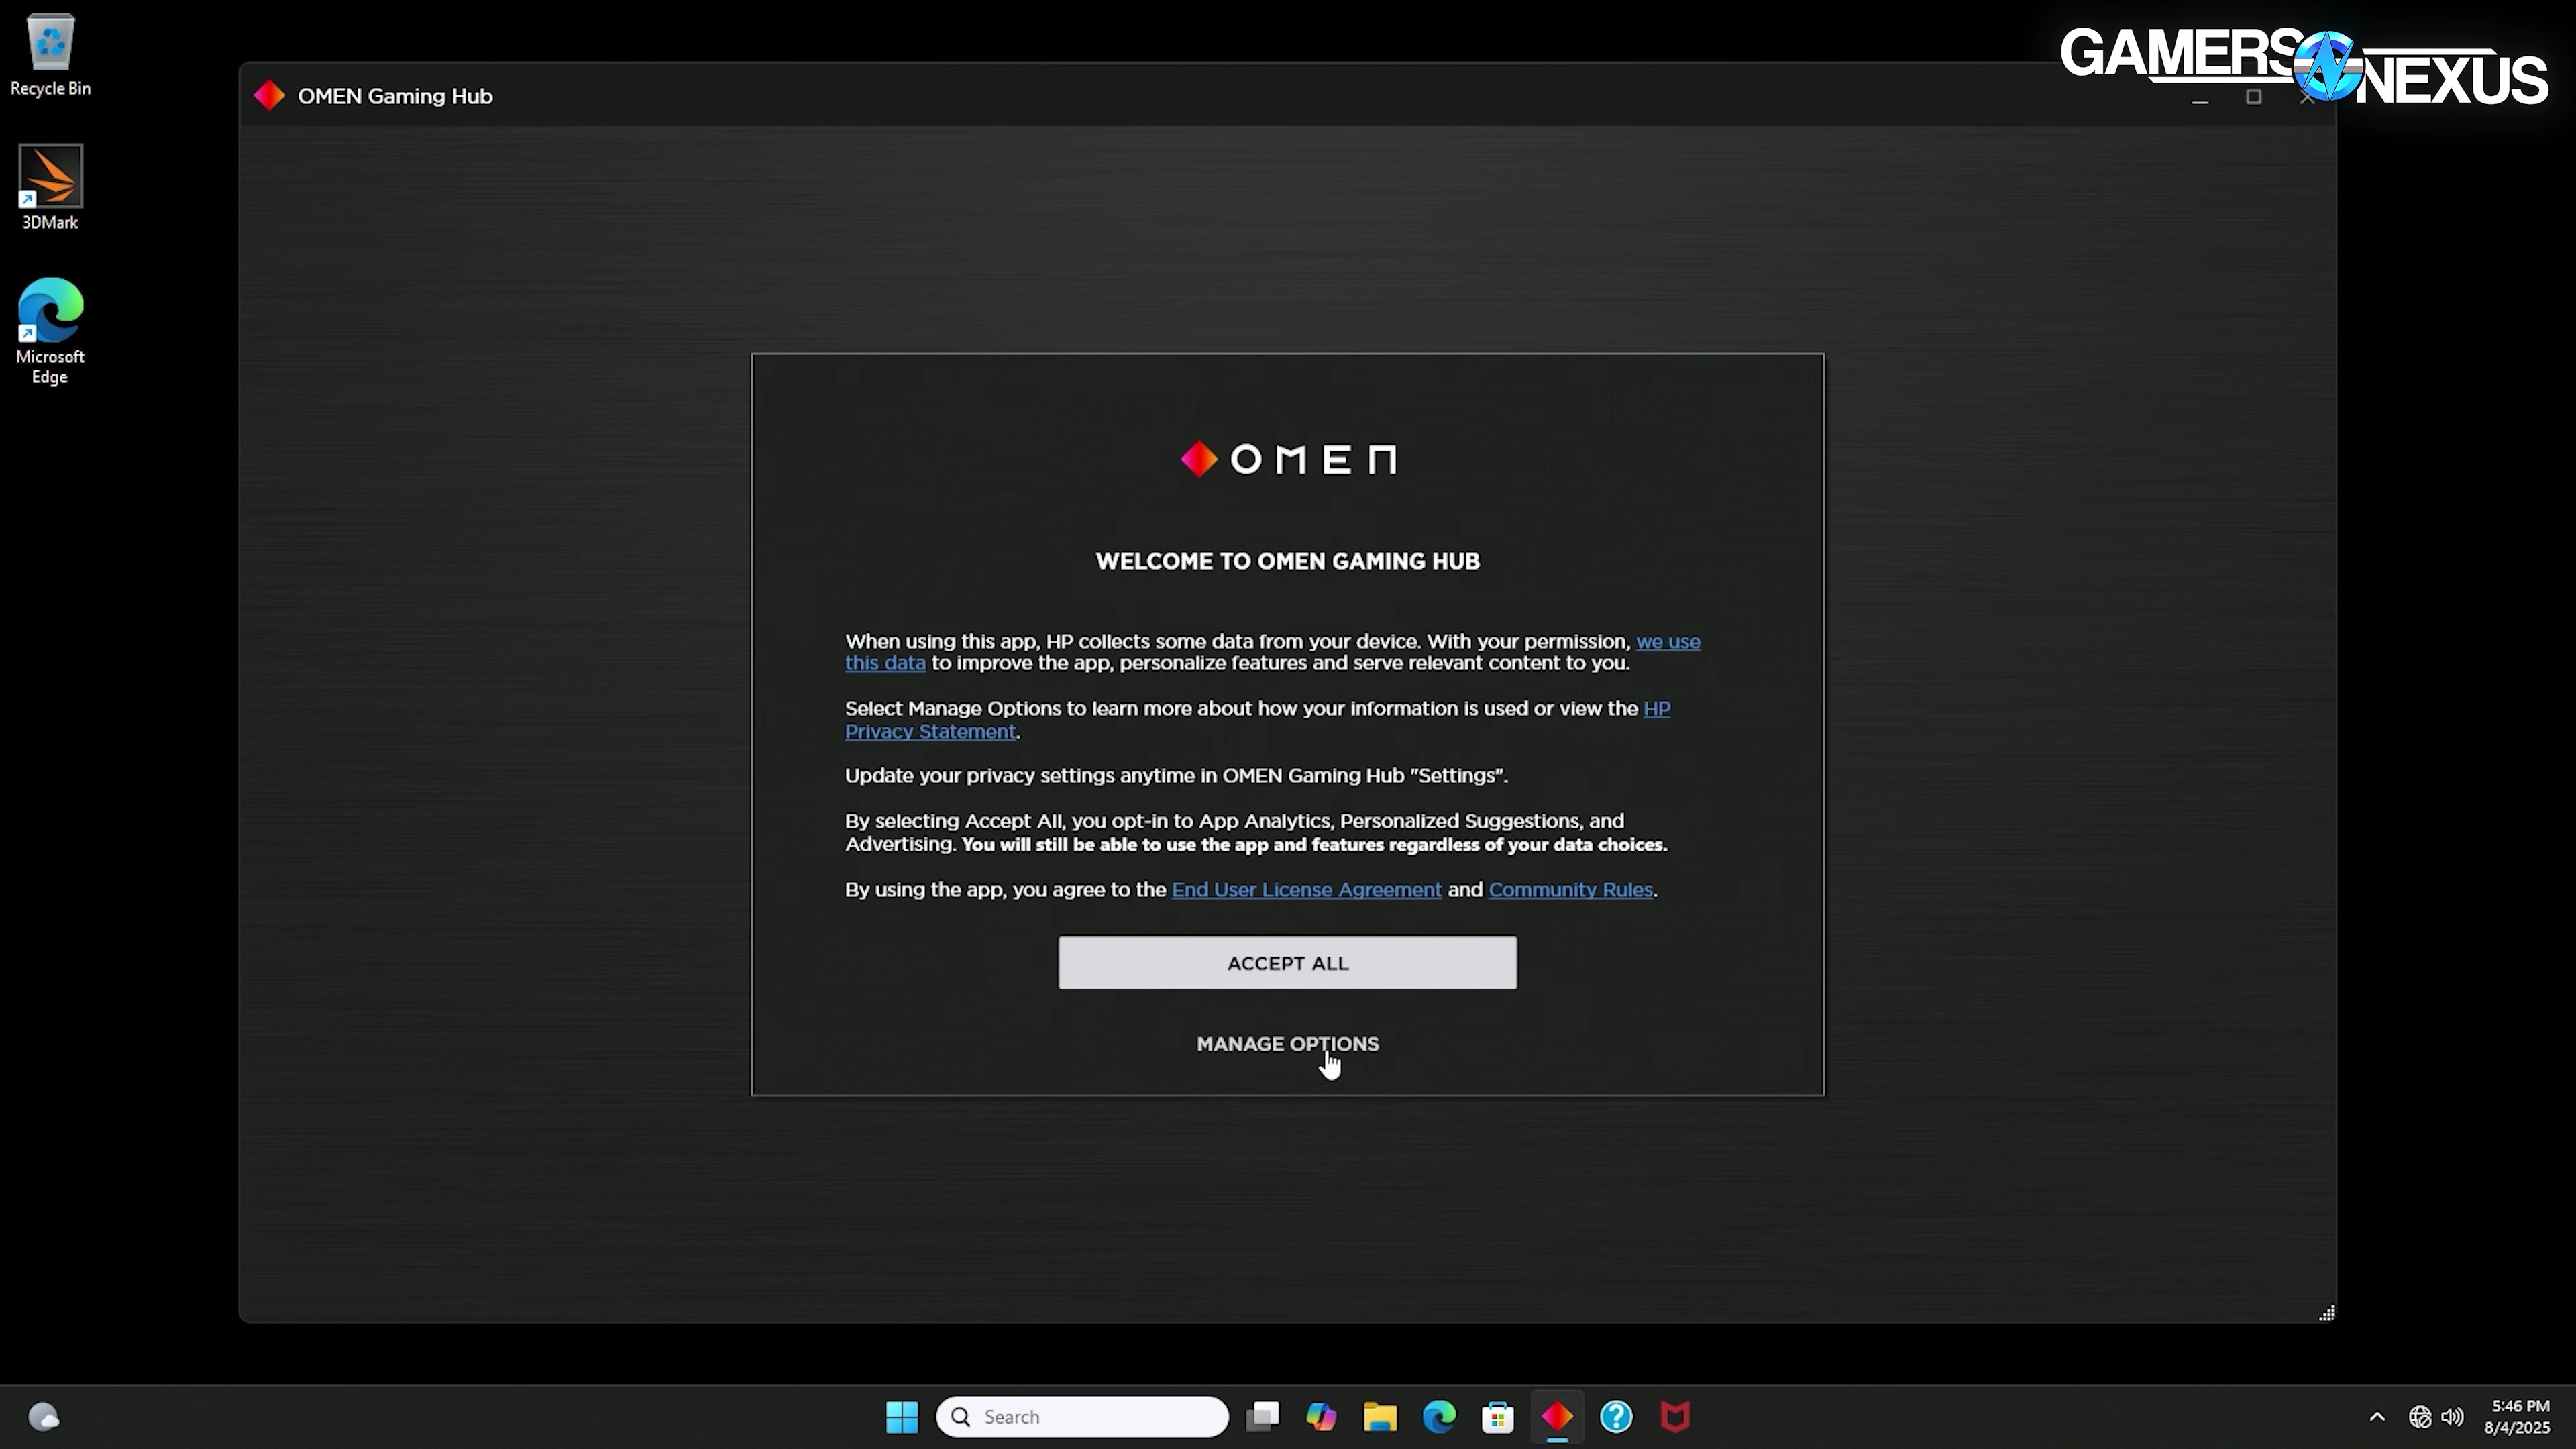Open McAfee from the taskbar
The height and width of the screenshot is (1449, 2576).
point(1675,1417)
